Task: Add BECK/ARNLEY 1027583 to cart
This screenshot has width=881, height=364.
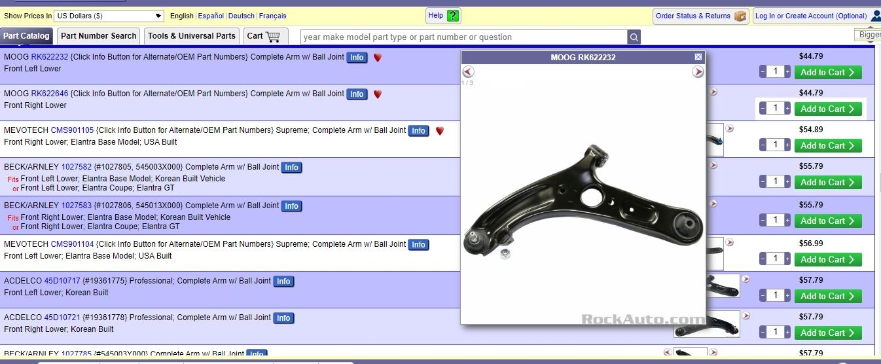Action: click(828, 221)
